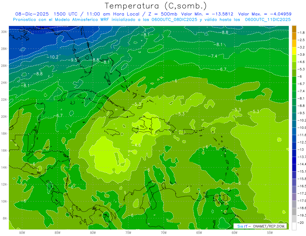
Task: Click the 70W longitude axis label
Action: 164,233
